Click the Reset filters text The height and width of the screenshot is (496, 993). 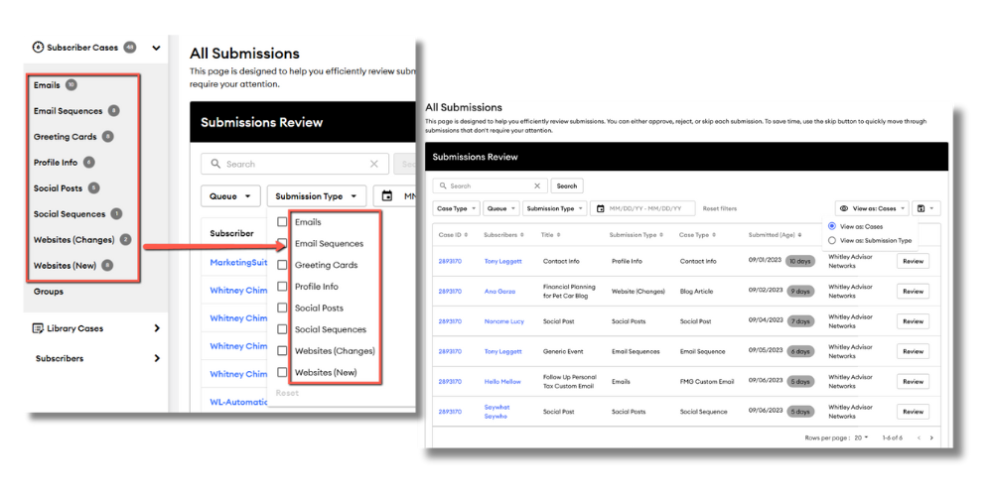[719, 208]
